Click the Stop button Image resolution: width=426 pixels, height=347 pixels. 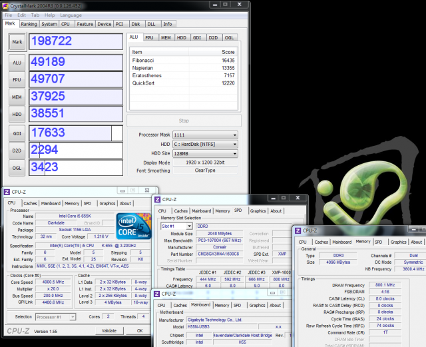tap(184, 121)
